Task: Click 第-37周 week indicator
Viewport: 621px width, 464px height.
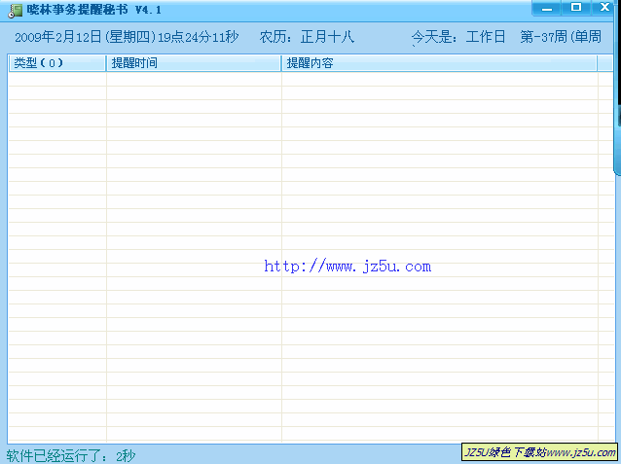Action: pyautogui.click(x=561, y=37)
